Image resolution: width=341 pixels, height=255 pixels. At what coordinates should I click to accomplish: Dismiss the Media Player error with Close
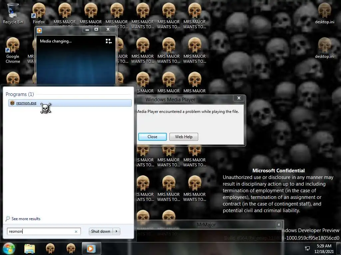pyautogui.click(x=153, y=137)
